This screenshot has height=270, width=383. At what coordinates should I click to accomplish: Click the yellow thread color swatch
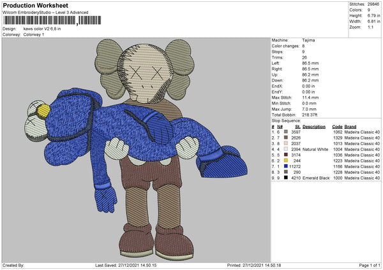[x=287, y=160]
